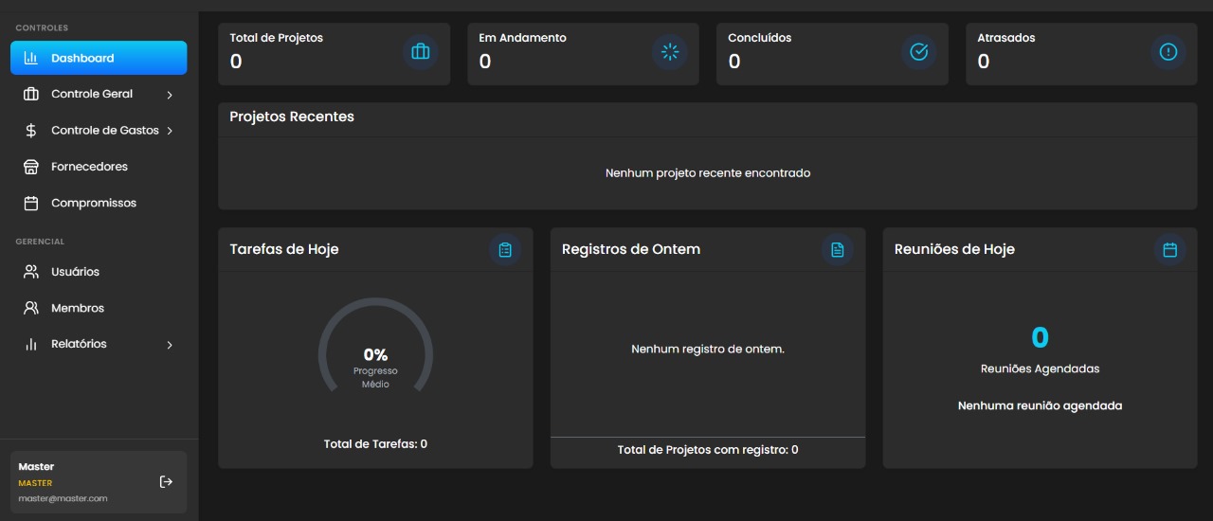The image size is (1213, 521).
Task: Expand the Controle Geral submenu chevron
Action: (170, 95)
